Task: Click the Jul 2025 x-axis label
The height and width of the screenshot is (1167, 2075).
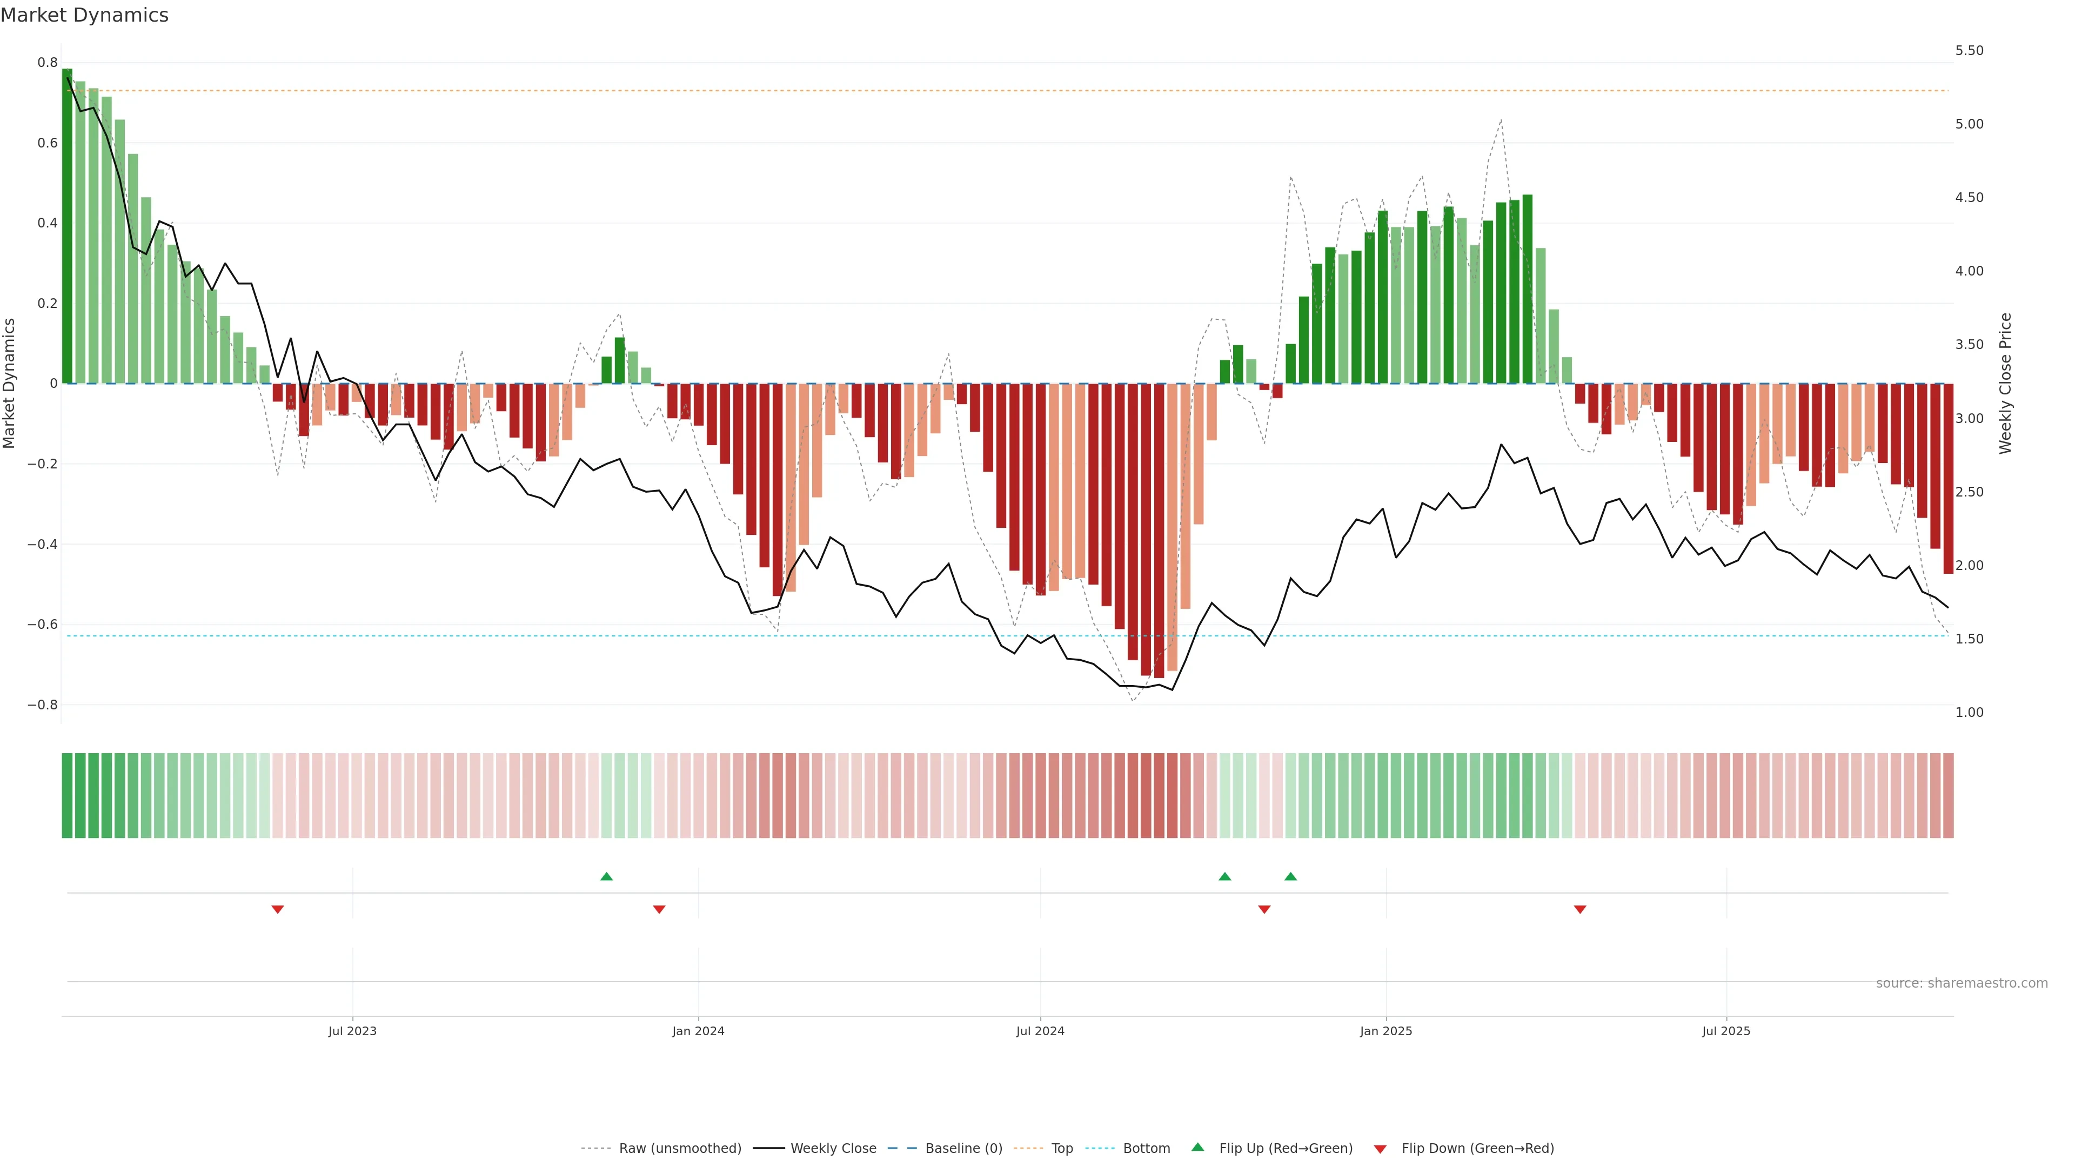Action: (x=1725, y=1031)
